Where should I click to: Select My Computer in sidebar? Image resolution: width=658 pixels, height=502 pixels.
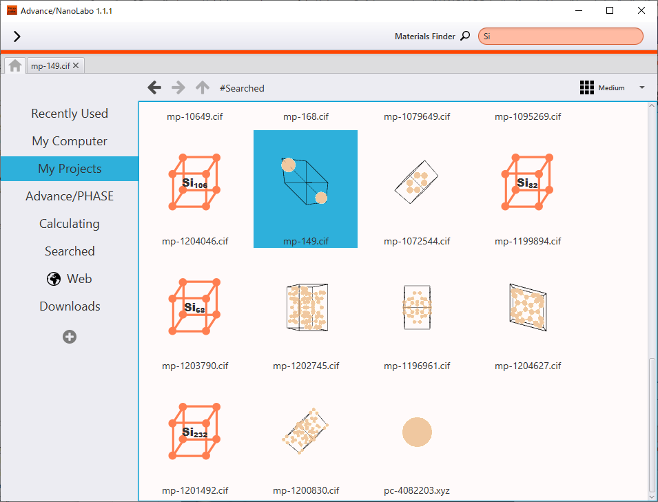70,141
